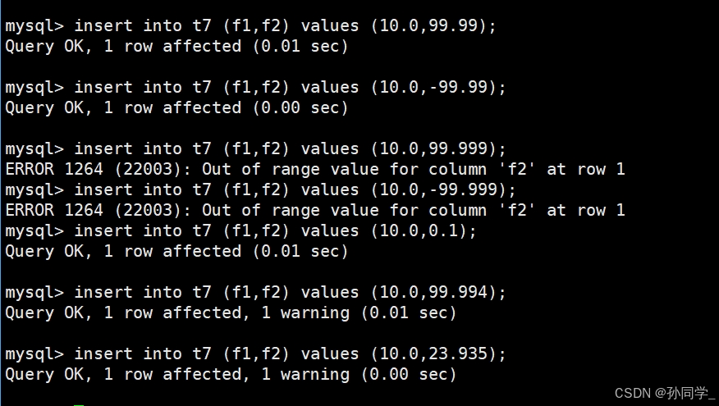Screen dimensions: 719x406
Task: Click the green cursor at the bottom prompt
Action: (x=79, y=404)
